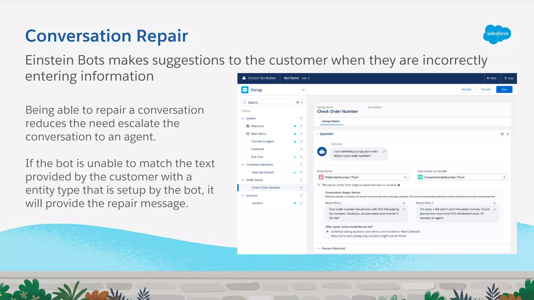
Task: Click the Activate button
Action: click(466, 89)
